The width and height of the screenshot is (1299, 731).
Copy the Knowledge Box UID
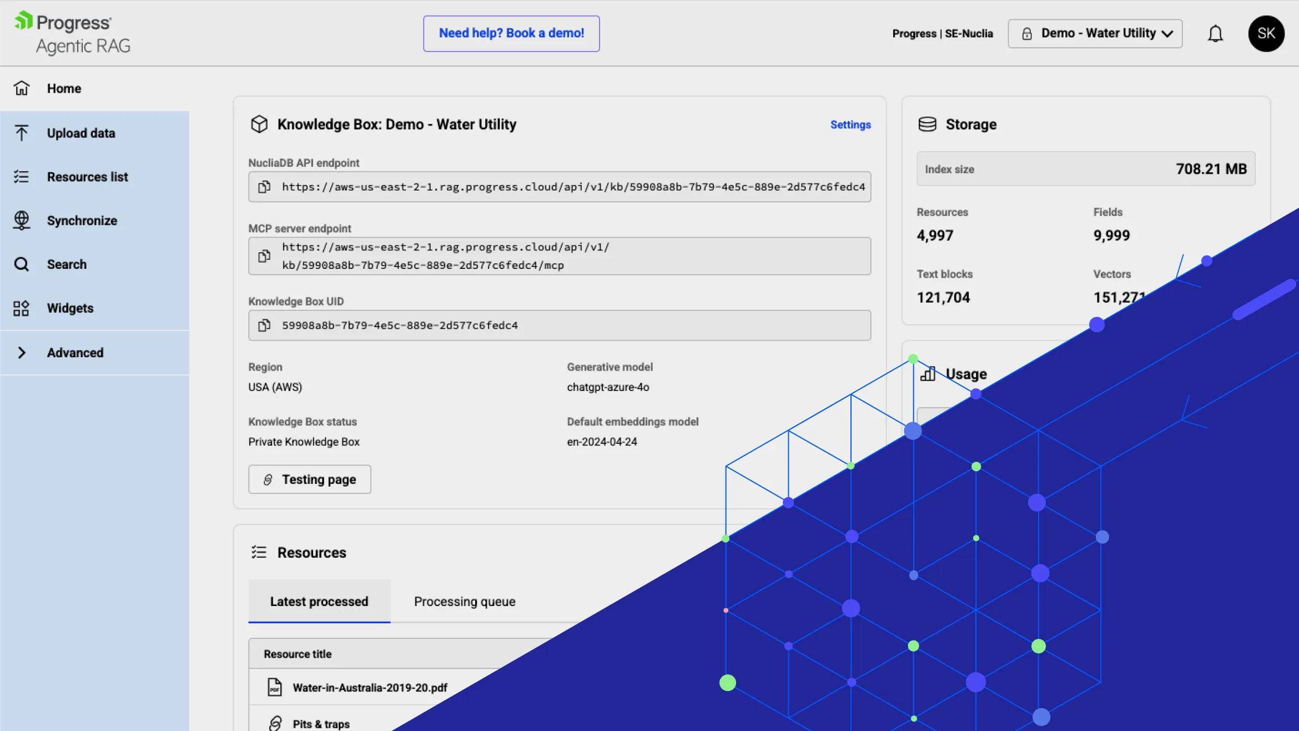point(264,326)
